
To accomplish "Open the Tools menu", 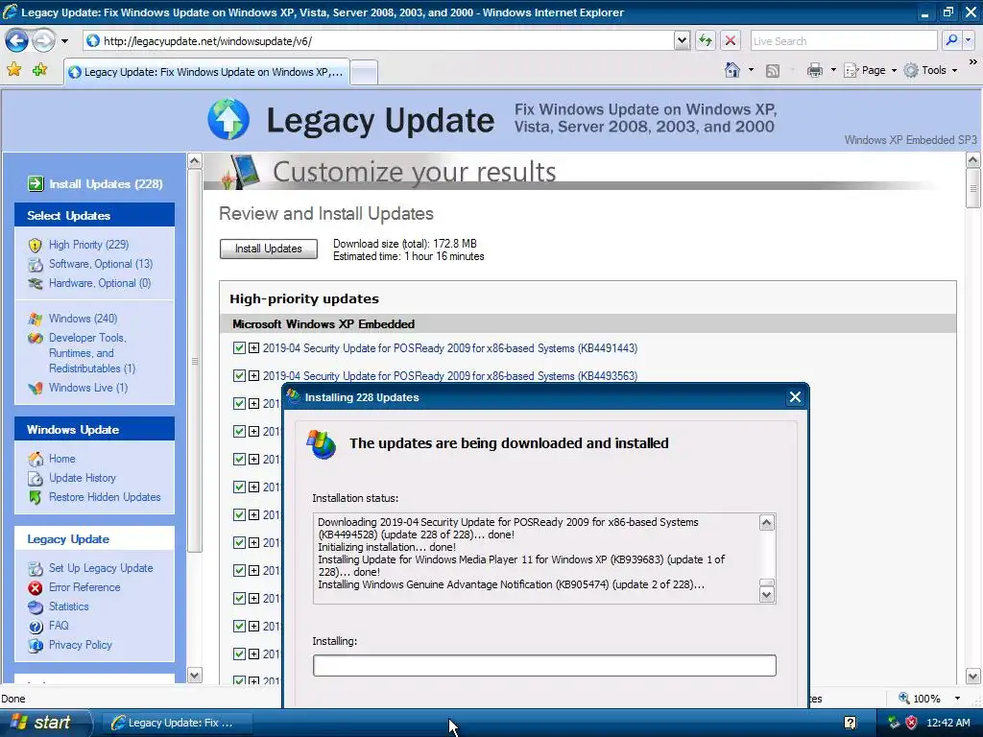I will (x=930, y=70).
